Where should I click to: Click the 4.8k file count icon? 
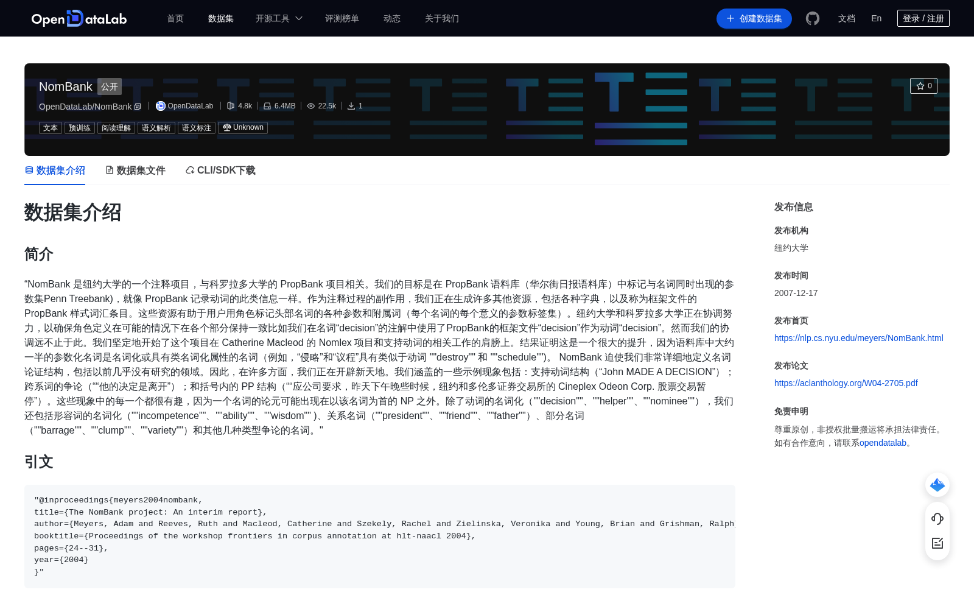tap(231, 106)
